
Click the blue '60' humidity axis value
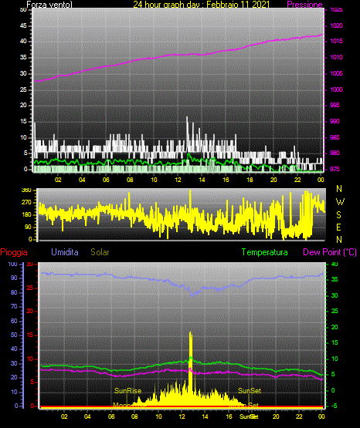pos(14,321)
